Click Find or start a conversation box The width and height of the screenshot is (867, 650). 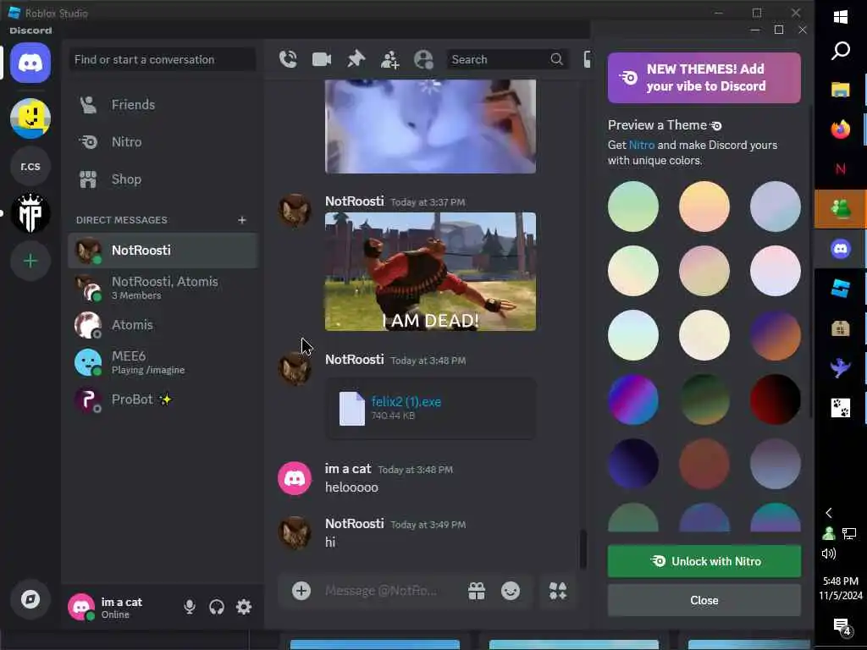(163, 59)
